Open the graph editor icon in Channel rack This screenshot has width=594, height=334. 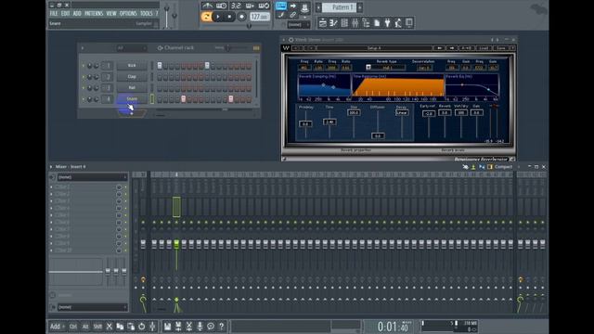pos(256,48)
